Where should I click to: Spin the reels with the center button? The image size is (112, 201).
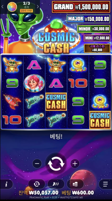click(x=56, y=164)
